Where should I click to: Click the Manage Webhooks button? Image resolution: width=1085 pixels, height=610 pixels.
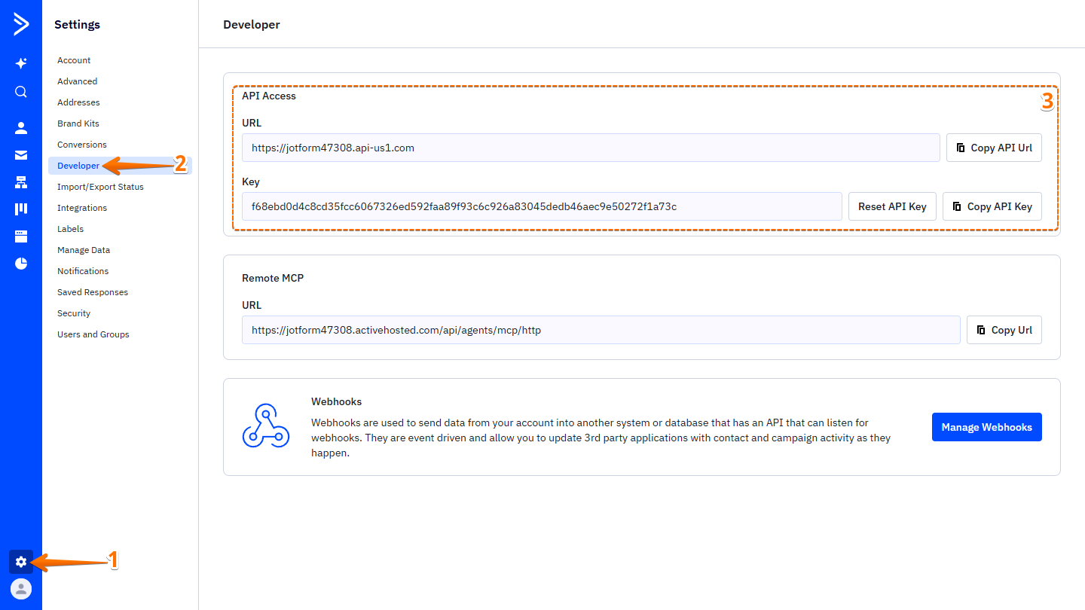(986, 427)
